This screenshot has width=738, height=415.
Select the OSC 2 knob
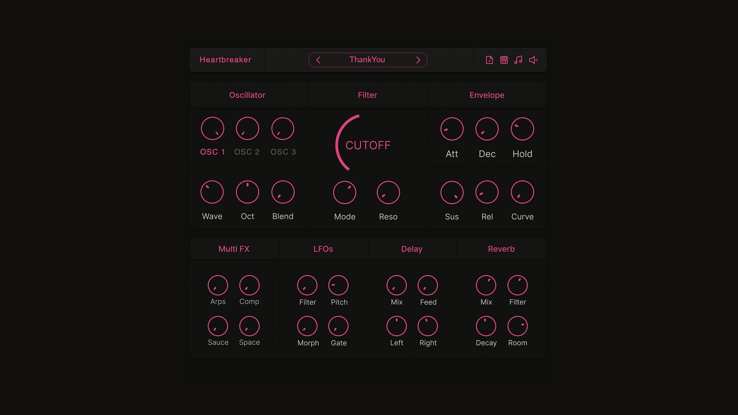(247, 128)
